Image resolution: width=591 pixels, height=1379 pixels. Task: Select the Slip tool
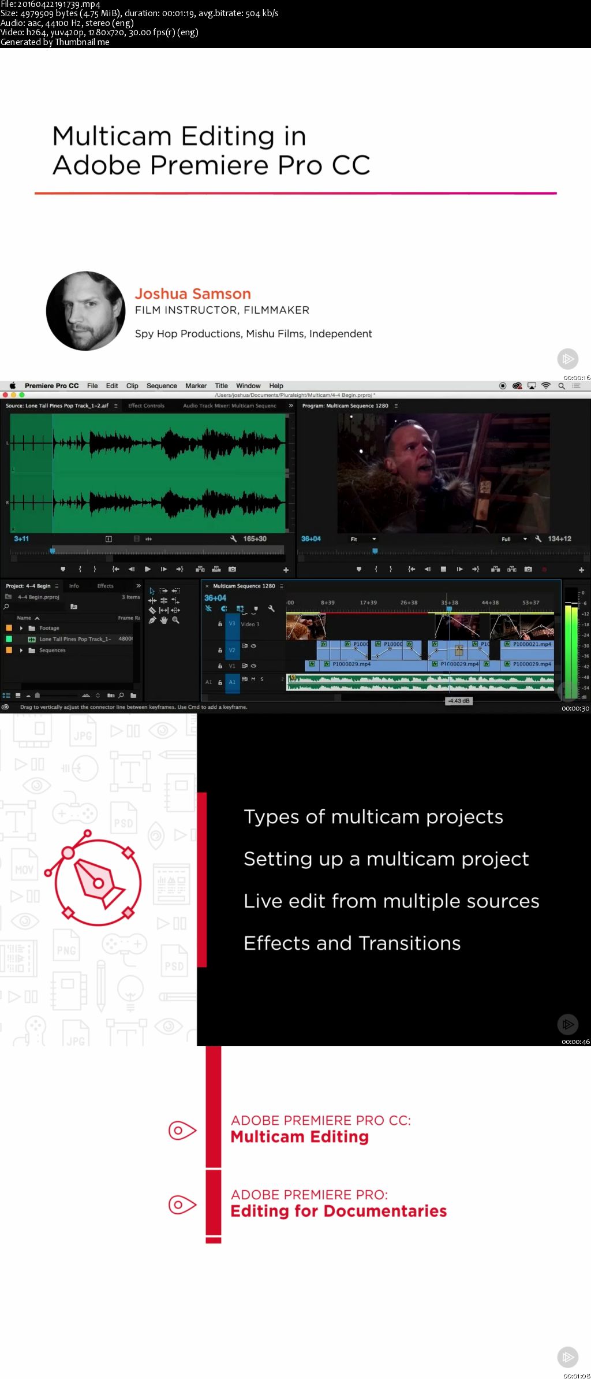pos(164,610)
